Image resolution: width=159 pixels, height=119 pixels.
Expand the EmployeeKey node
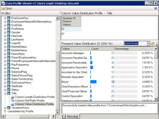(x=5, y=18)
